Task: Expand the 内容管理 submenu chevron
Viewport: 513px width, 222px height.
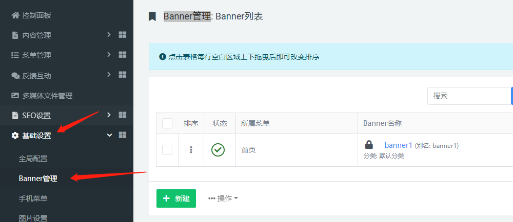Action: point(109,35)
